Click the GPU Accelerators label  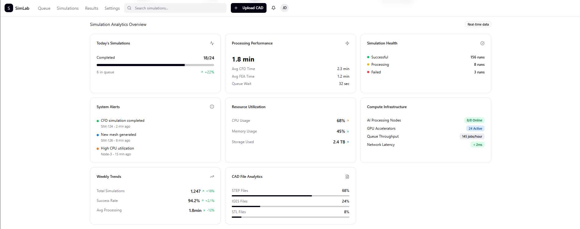[x=381, y=129]
